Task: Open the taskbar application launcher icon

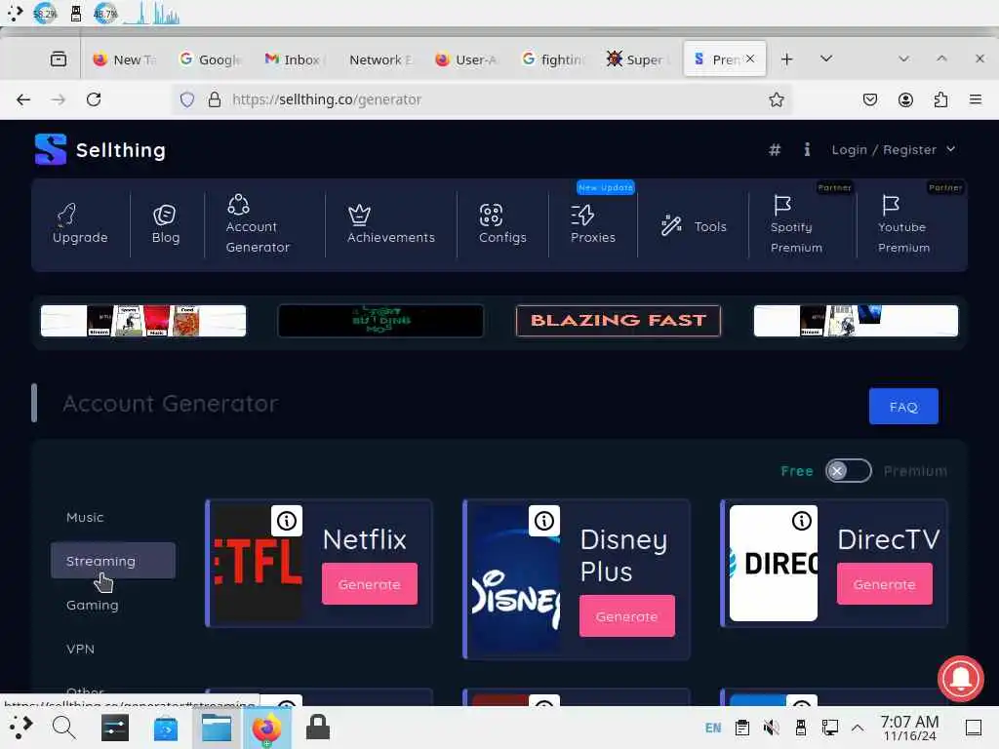Action: pos(20,727)
